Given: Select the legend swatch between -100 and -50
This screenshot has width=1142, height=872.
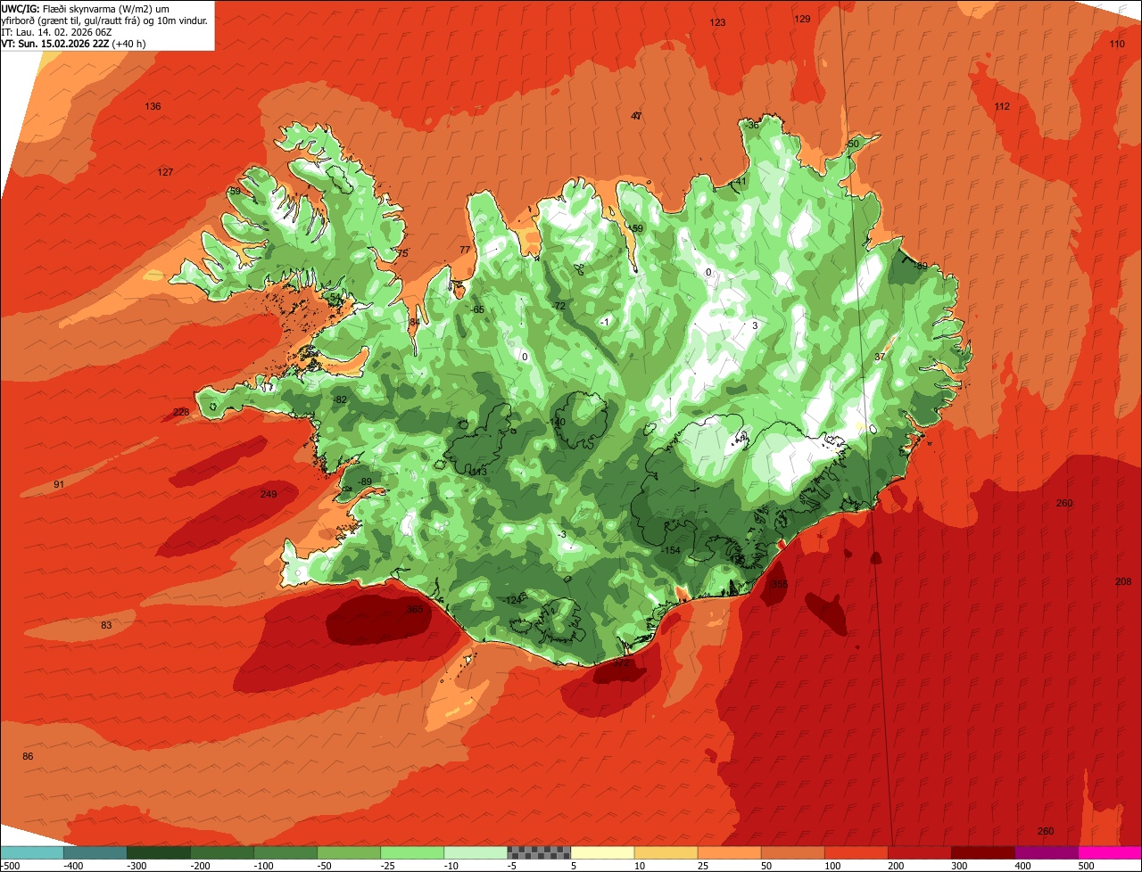Looking at the screenshot, I should pos(285,852).
